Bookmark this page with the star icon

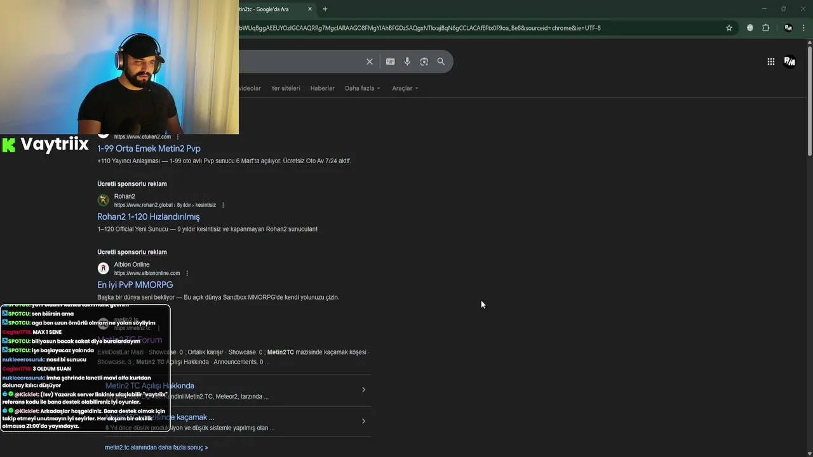coord(729,28)
